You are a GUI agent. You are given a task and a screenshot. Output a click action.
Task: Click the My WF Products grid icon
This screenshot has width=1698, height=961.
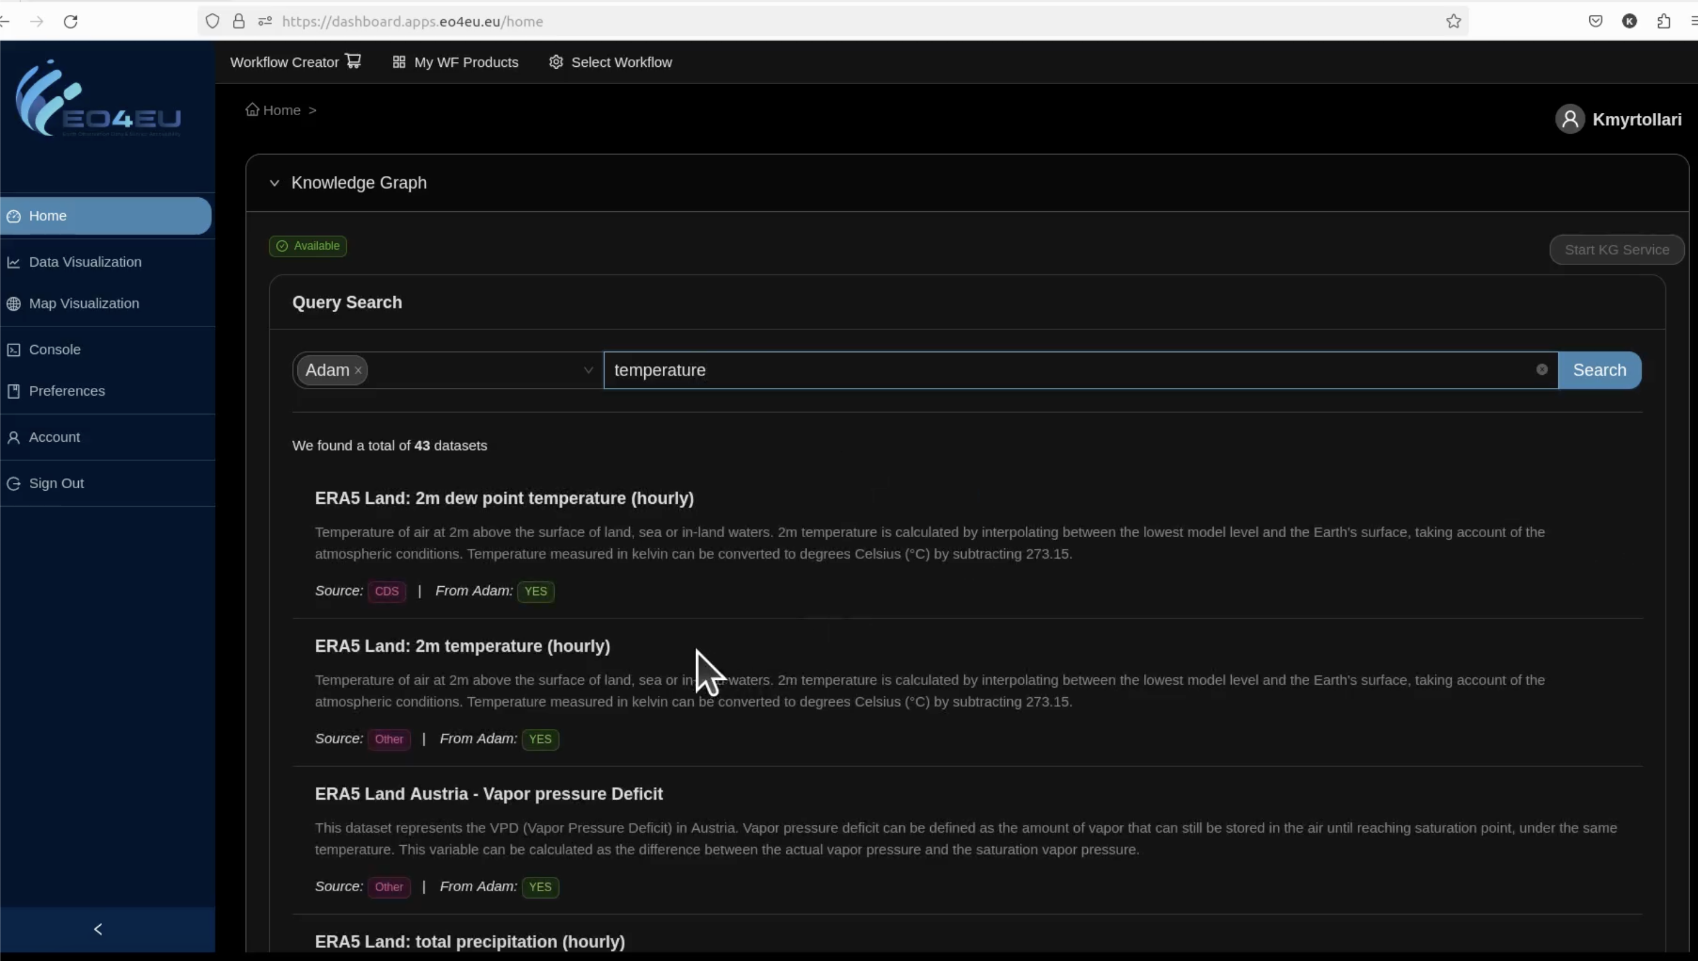pos(399,62)
